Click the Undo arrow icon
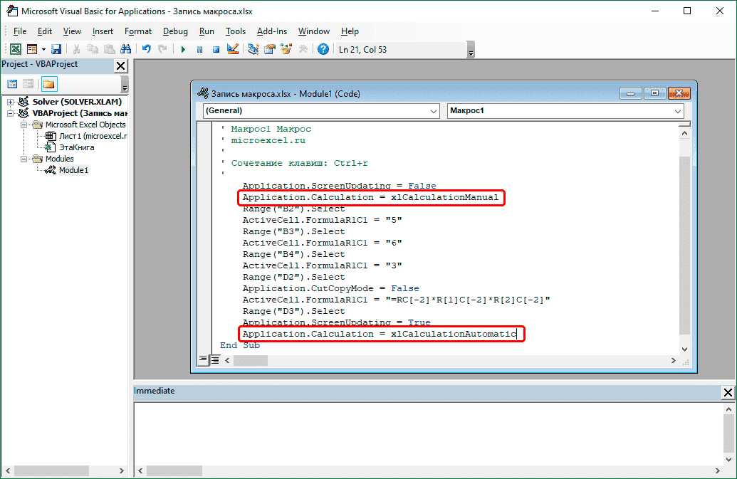737x479 pixels. tap(146, 49)
